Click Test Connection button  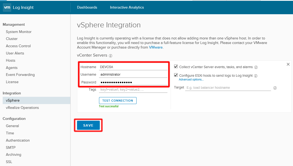click(x=118, y=101)
